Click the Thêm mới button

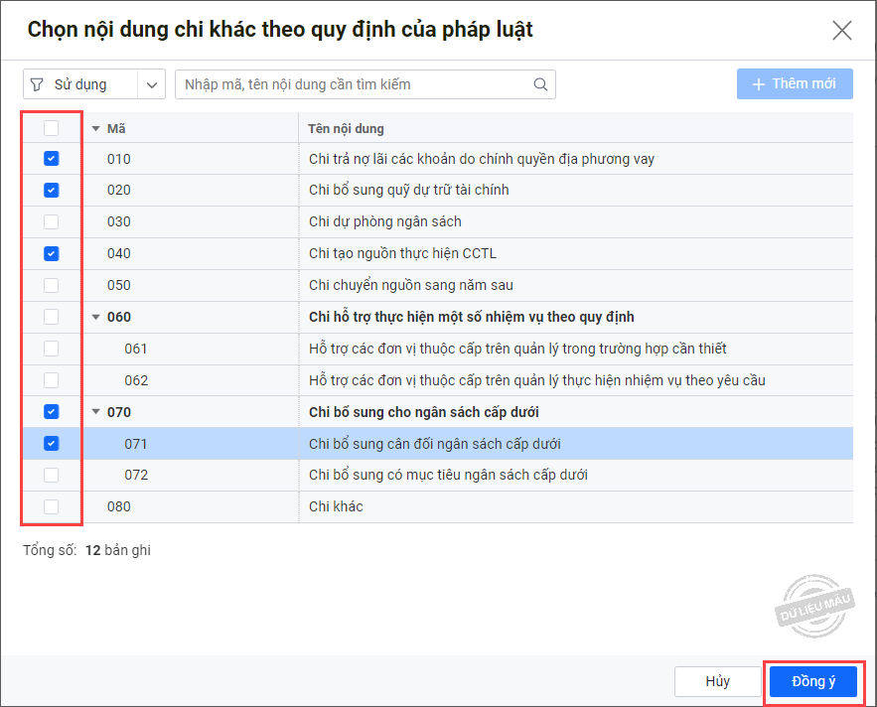coord(795,84)
